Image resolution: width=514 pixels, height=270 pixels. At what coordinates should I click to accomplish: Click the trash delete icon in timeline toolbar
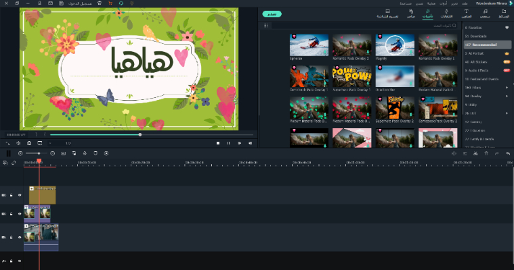click(486, 154)
